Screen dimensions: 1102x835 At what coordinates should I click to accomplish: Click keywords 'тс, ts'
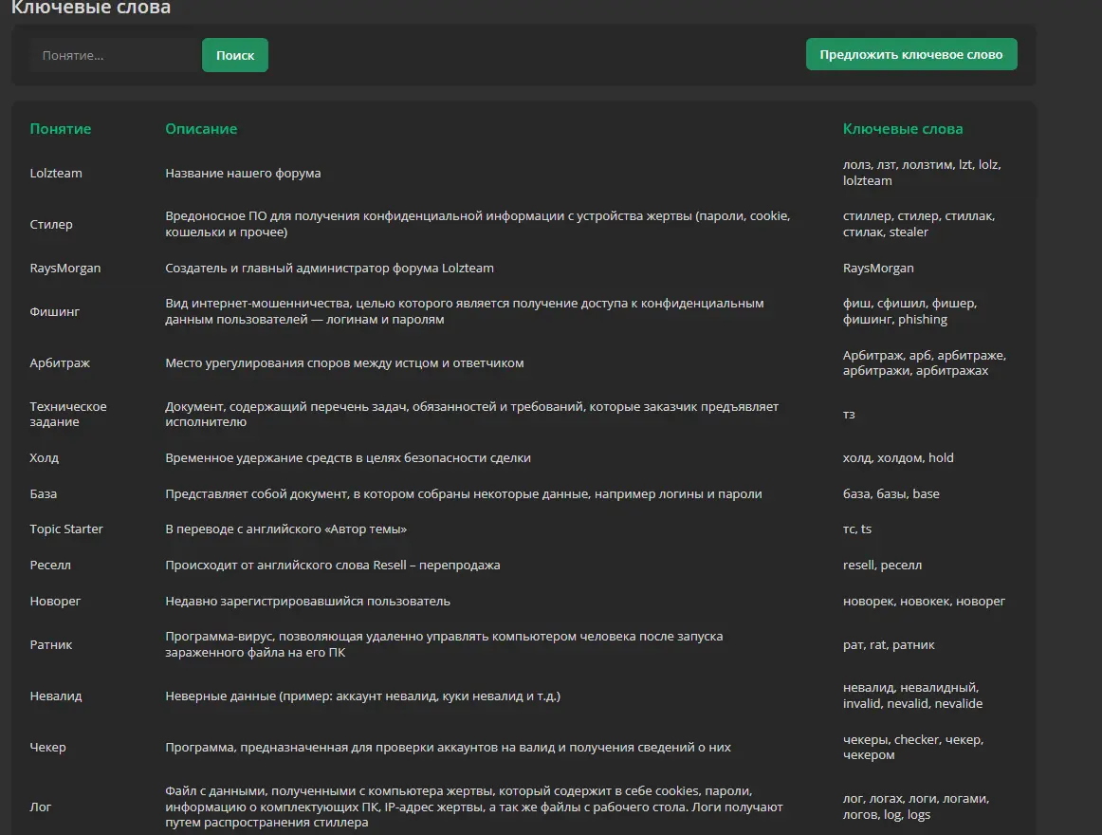coord(856,529)
